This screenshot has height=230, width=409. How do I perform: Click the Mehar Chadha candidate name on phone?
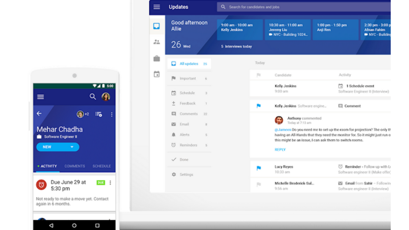(60, 129)
